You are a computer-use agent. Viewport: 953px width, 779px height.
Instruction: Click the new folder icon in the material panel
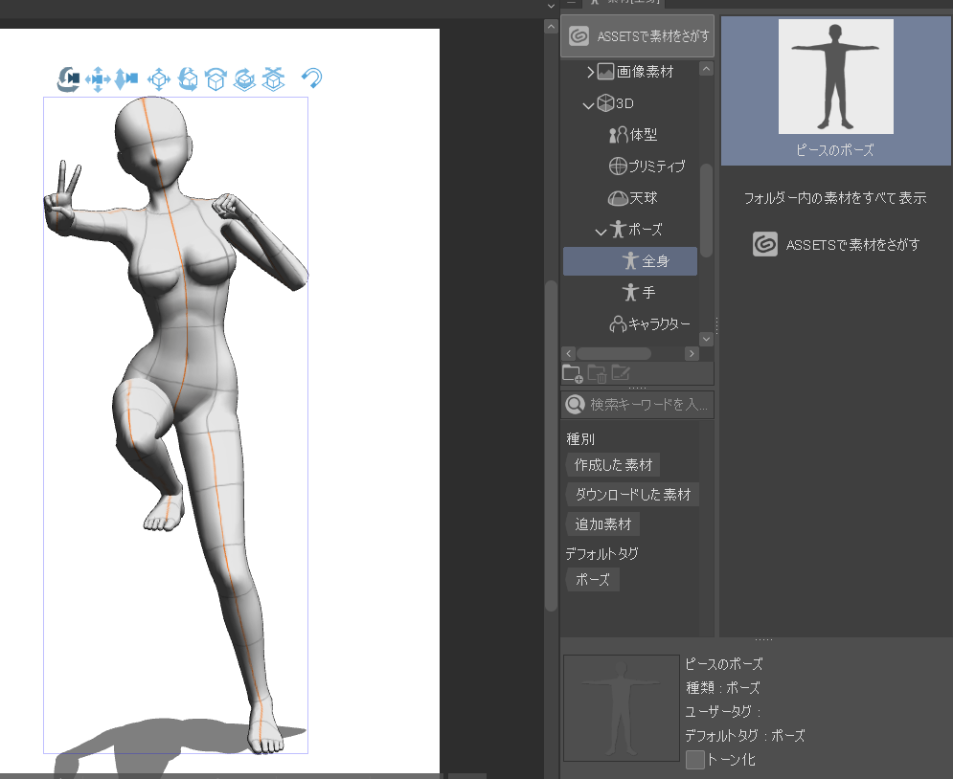click(x=573, y=374)
